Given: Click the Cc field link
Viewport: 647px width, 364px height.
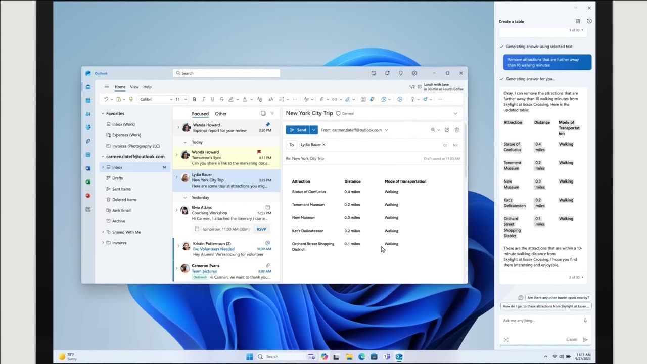Looking at the screenshot, I should click(445, 145).
